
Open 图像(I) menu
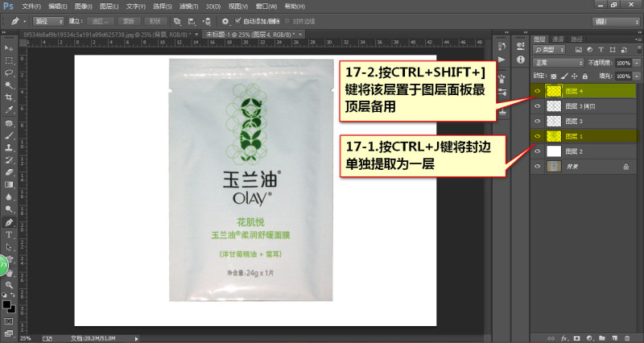(84, 6)
